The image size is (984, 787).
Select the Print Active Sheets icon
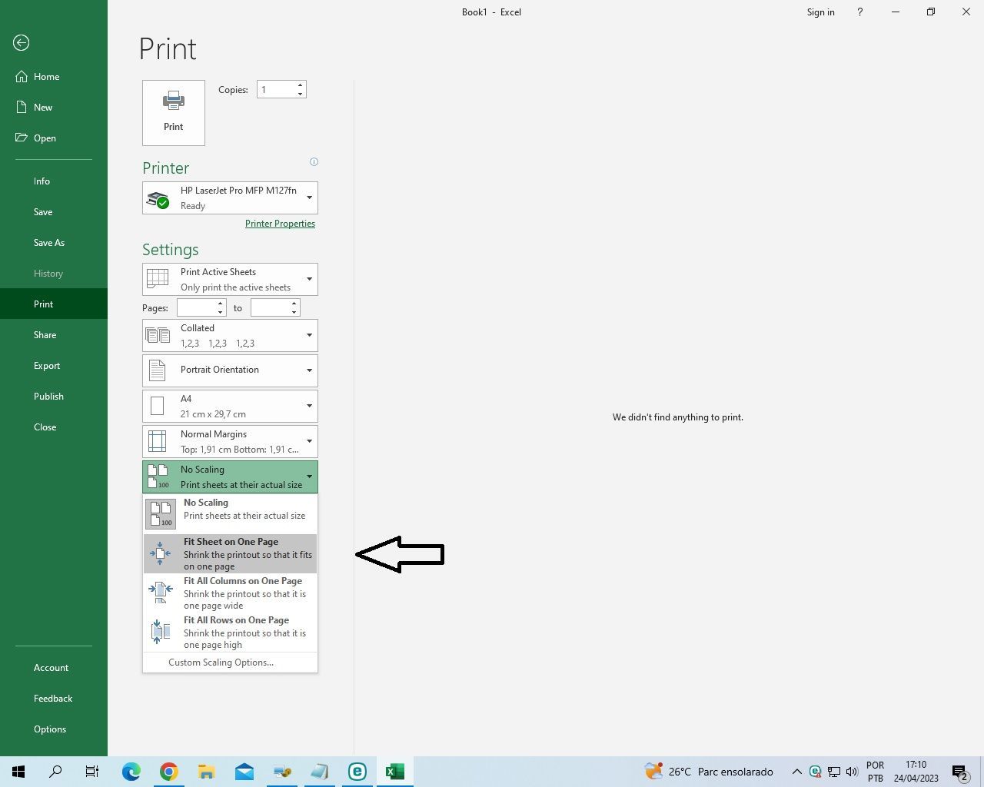[158, 278]
